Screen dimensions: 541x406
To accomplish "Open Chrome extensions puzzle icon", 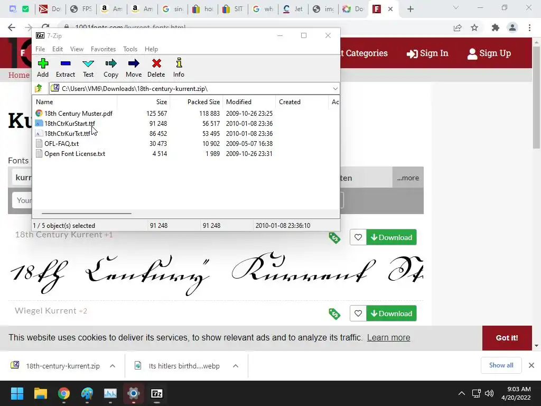I will (496, 27).
